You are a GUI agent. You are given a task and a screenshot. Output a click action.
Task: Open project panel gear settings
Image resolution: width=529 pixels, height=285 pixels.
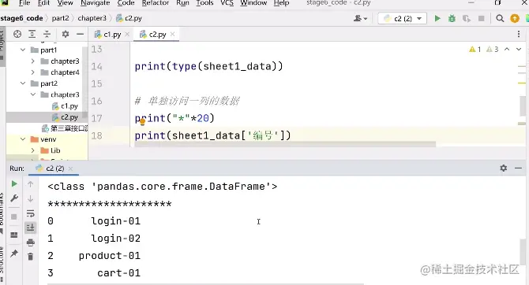(65, 34)
